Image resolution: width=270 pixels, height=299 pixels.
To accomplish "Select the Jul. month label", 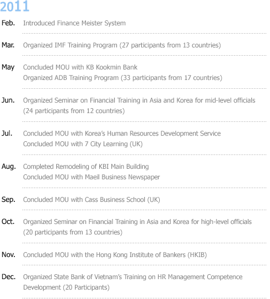I will coord(7,134).
